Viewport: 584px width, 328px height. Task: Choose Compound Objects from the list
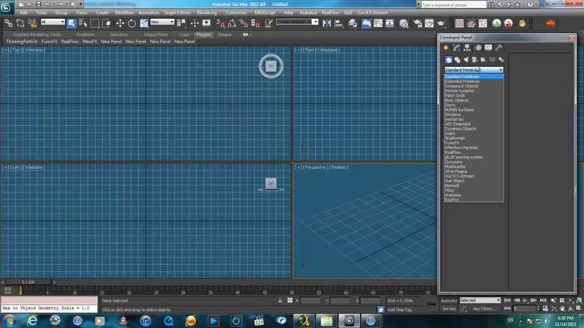tap(462, 86)
